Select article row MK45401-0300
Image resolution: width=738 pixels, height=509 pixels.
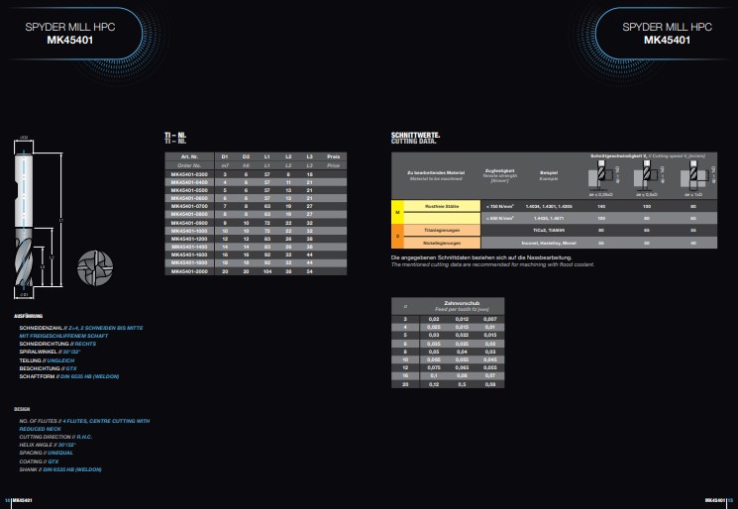[x=256, y=174]
